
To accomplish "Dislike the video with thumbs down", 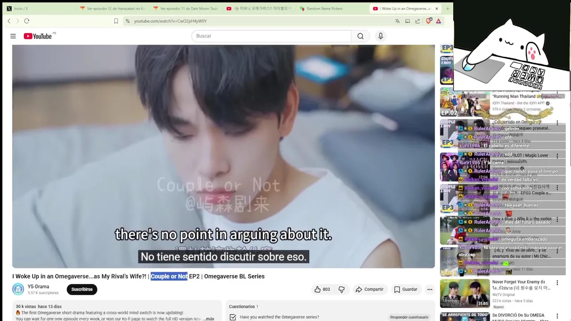I will tap(342, 289).
